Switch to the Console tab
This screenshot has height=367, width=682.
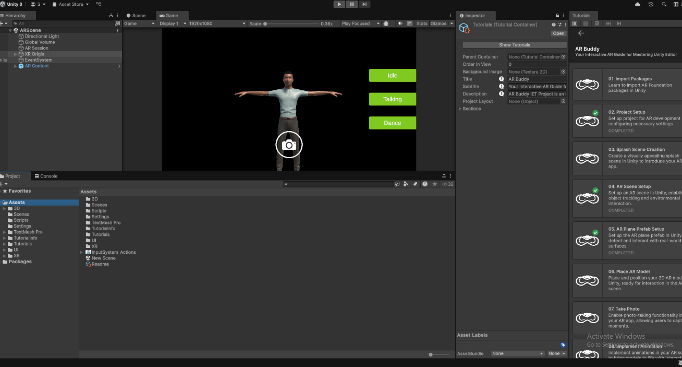click(45, 176)
